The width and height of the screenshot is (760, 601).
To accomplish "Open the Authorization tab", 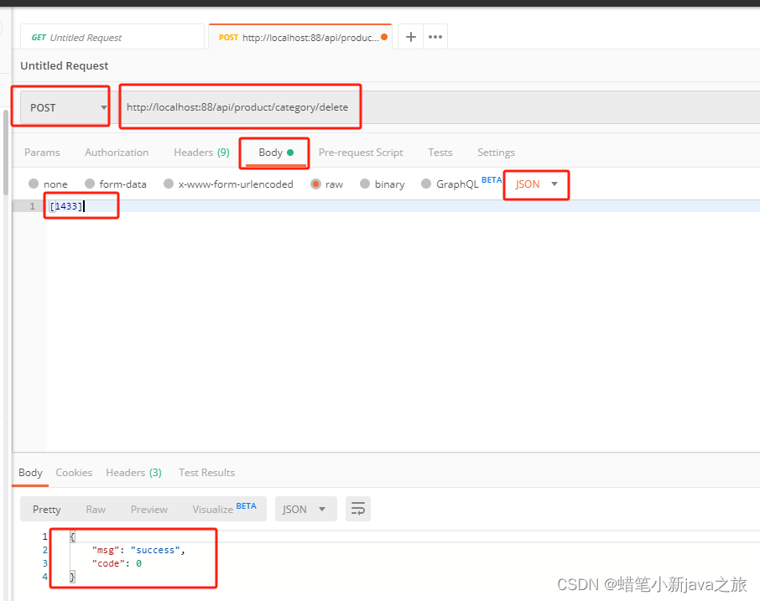I will [117, 153].
